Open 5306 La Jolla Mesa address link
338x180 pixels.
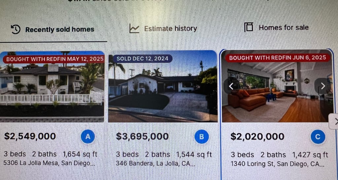pyautogui.click(x=49, y=163)
